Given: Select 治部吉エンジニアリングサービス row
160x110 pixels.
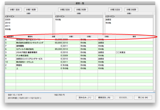Looking at the screenshot, I should tap(79, 59).
